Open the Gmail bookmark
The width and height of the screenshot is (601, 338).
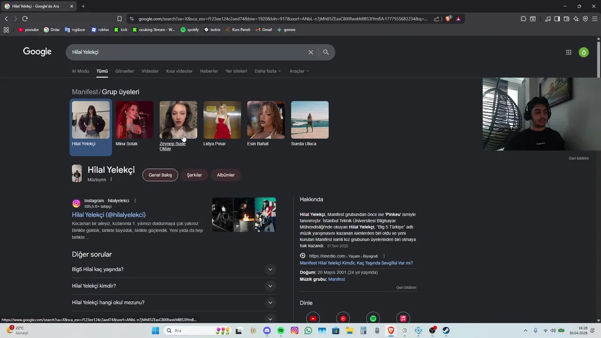point(264,30)
